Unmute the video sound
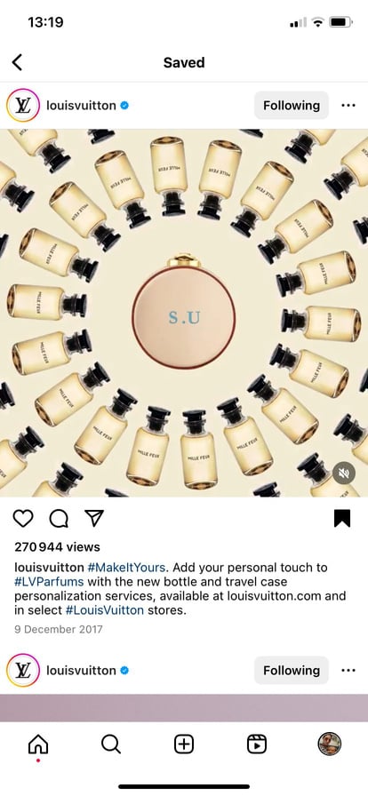 point(344,474)
